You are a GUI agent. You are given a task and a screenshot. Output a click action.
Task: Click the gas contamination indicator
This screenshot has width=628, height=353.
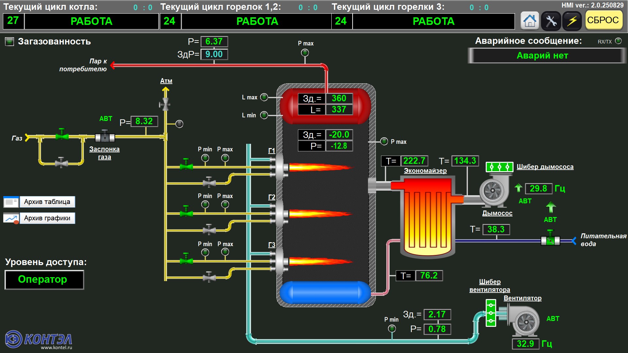(9, 42)
